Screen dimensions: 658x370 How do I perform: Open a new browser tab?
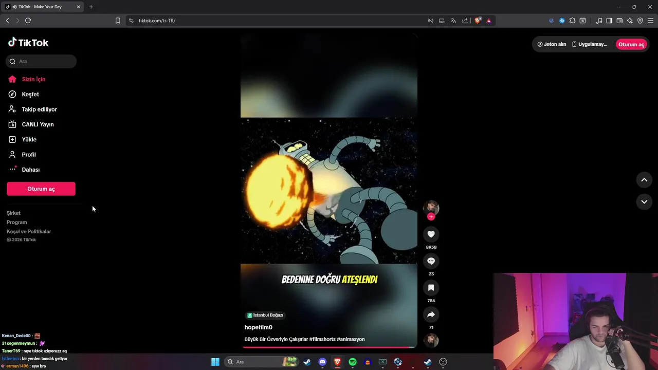[91, 7]
